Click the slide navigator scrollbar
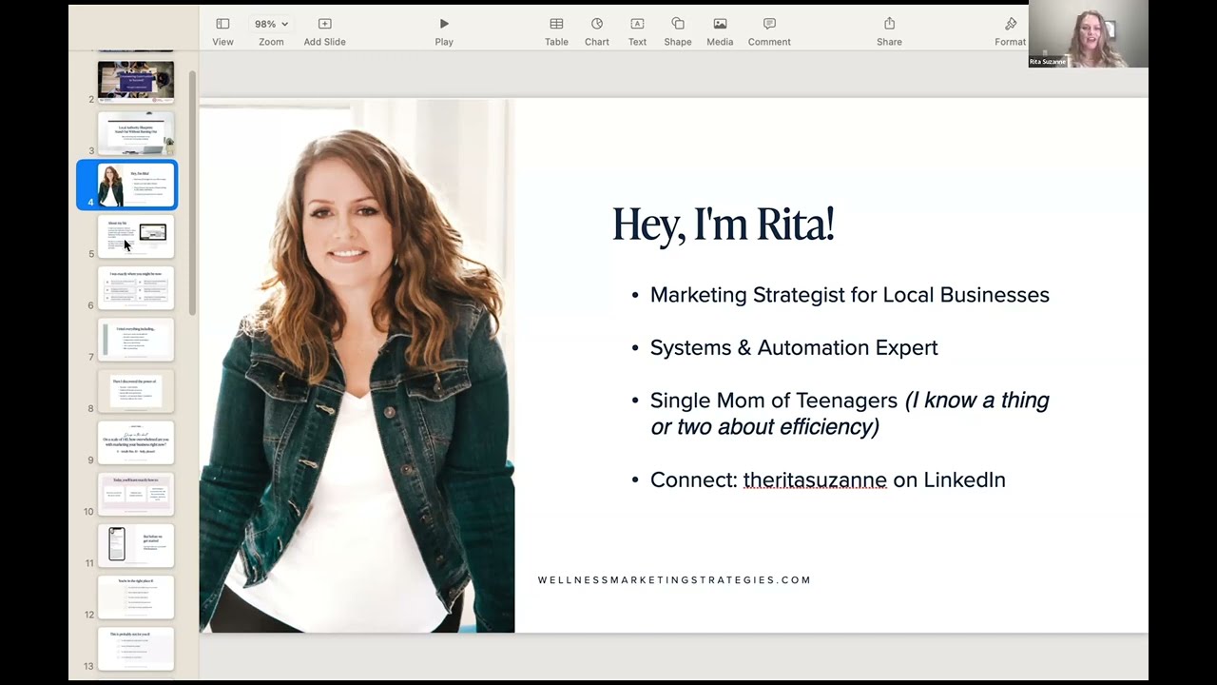This screenshot has width=1217, height=685. 192,192
